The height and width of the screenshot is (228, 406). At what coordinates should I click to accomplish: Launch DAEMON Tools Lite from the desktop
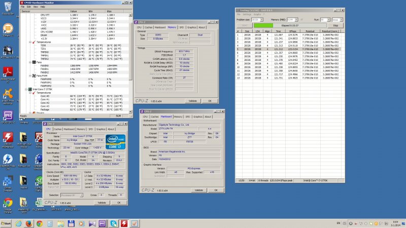(x=8, y=161)
